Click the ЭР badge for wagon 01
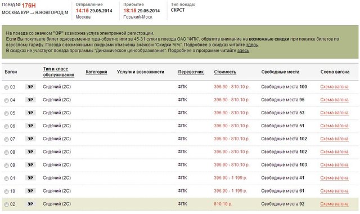 pos(30,178)
